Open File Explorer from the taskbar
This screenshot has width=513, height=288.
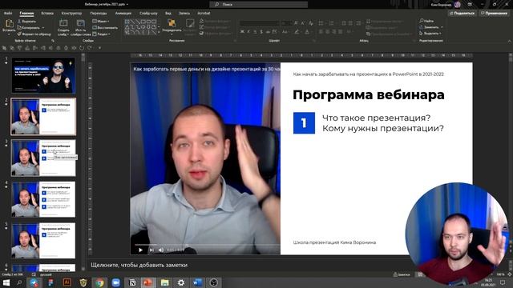pyautogui.click(x=164, y=282)
